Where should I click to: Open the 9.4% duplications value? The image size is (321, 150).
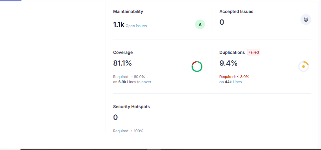(228, 63)
